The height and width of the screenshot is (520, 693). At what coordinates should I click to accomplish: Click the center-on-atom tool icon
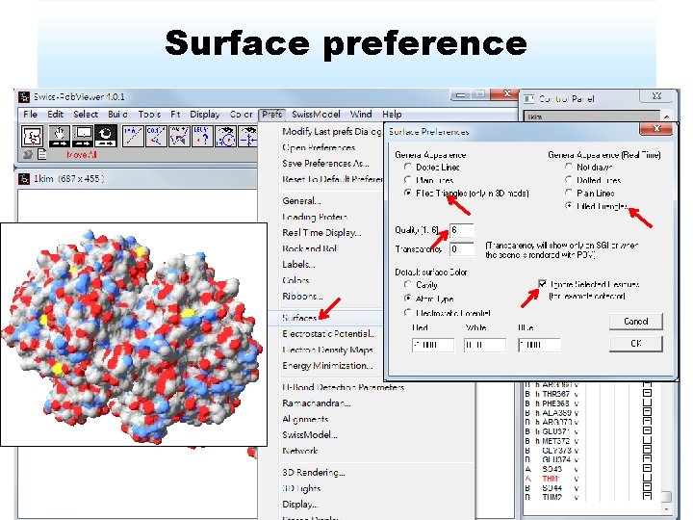(x=247, y=136)
